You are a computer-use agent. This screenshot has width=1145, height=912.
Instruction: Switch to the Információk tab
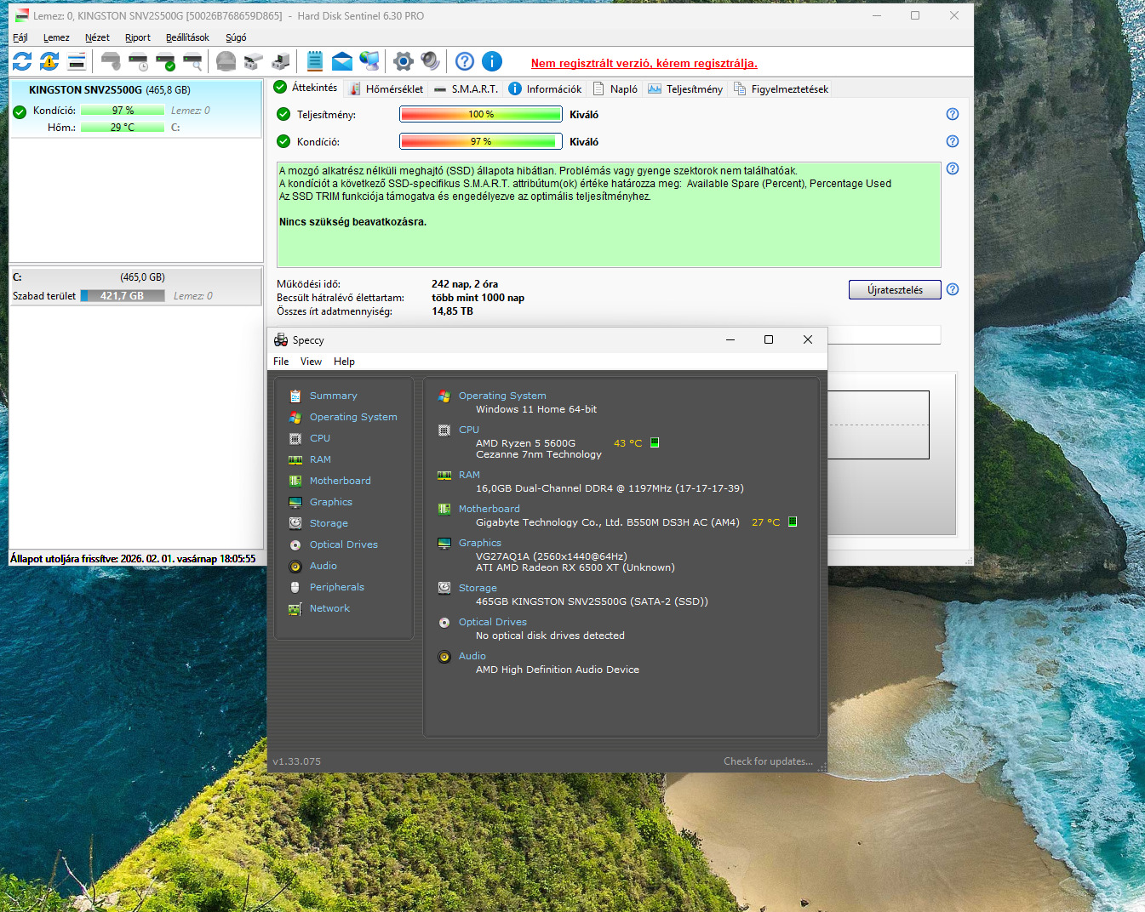546,88
